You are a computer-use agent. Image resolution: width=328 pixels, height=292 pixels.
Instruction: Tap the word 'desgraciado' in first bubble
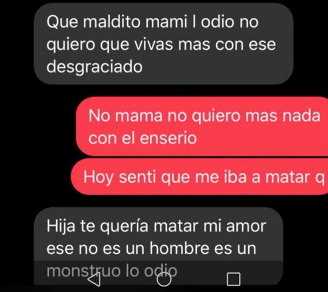tap(95, 67)
